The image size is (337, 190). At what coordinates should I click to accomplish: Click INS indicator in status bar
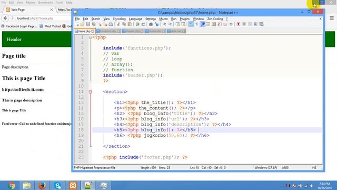[314, 168]
